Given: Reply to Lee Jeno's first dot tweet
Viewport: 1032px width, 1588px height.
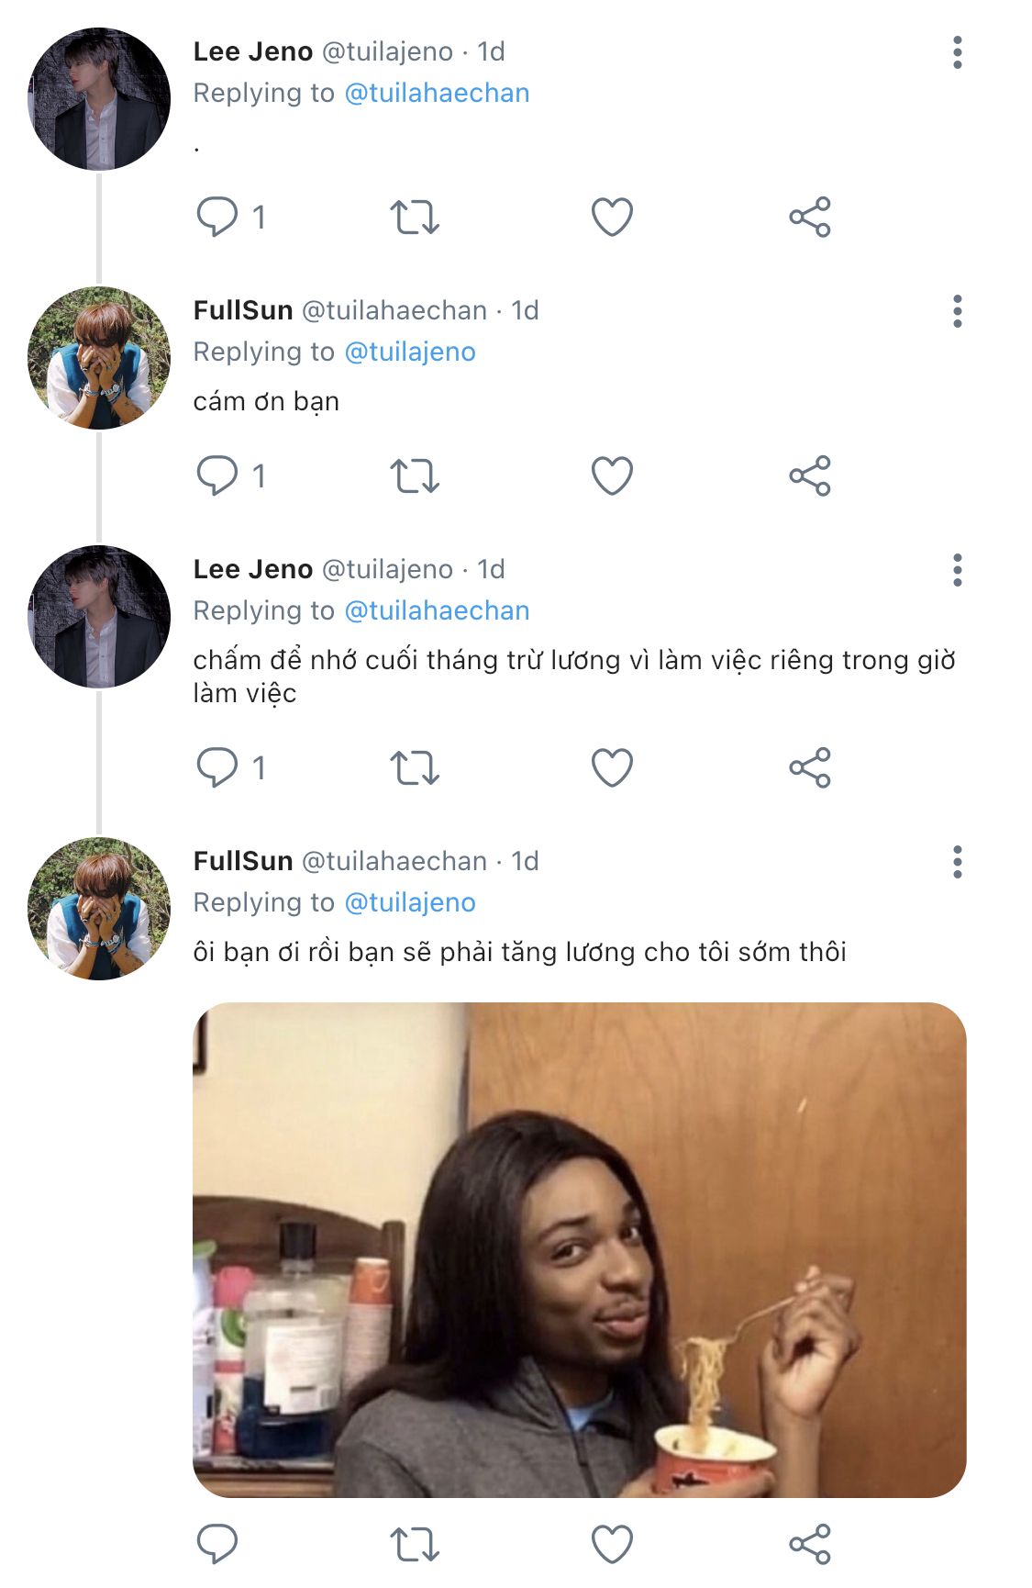Looking at the screenshot, I should [217, 218].
